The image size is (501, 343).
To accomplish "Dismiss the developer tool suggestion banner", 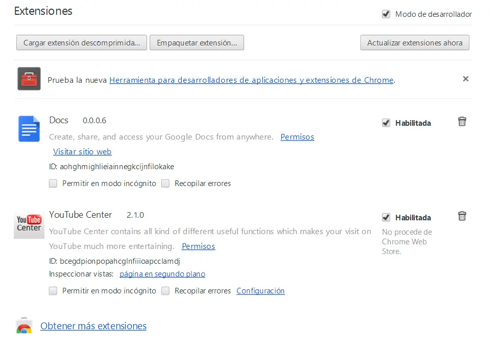I will tap(466, 79).
